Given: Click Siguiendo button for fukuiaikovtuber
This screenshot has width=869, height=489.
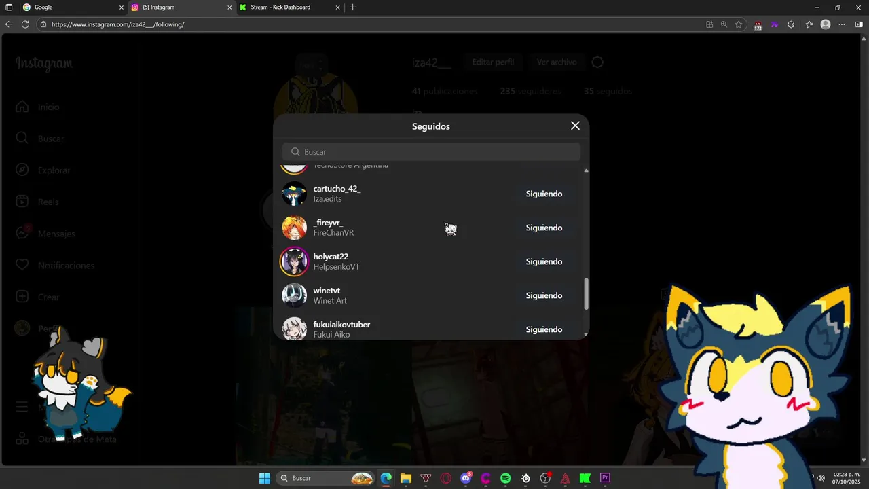Looking at the screenshot, I should pos(544,329).
